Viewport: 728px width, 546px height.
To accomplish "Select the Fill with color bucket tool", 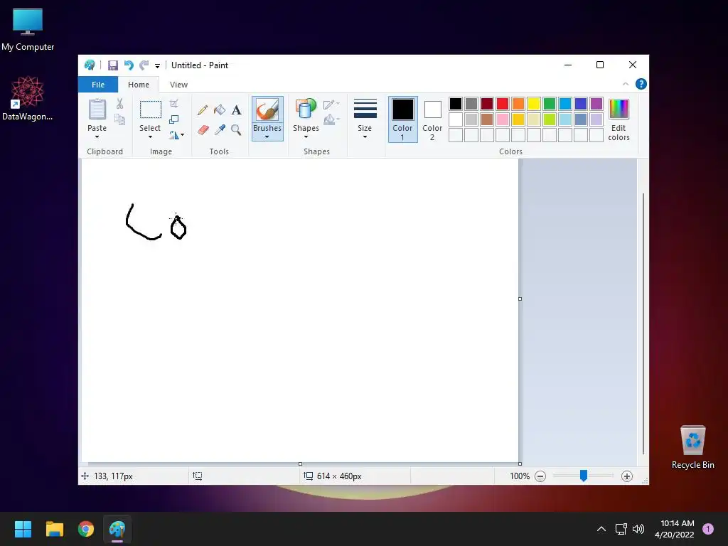I will pyautogui.click(x=220, y=110).
